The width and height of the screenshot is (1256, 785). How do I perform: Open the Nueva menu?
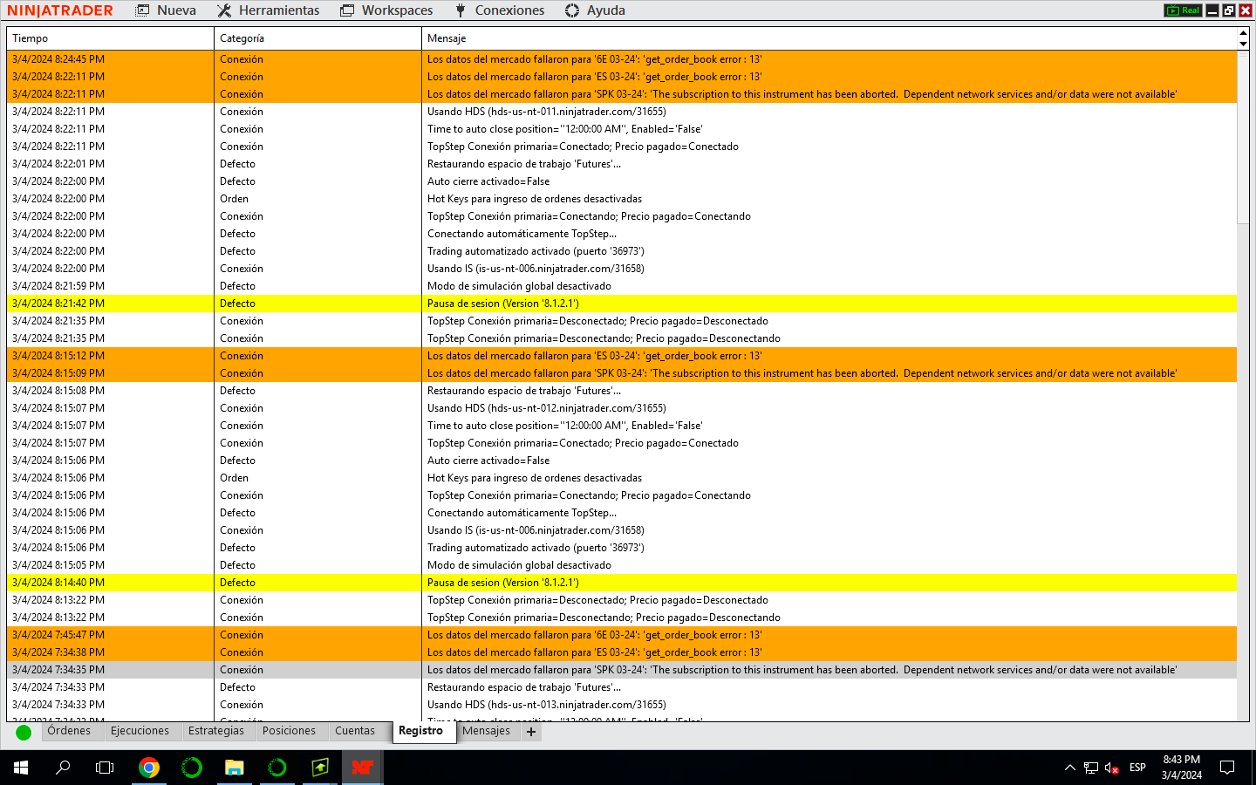point(166,10)
